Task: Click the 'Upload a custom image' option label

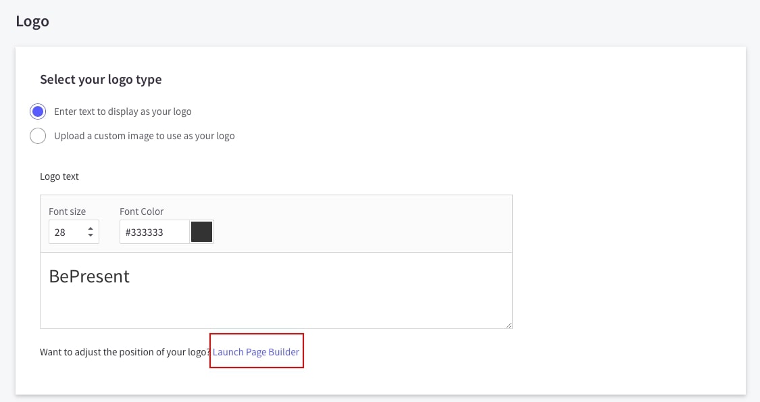Action: tap(145, 136)
